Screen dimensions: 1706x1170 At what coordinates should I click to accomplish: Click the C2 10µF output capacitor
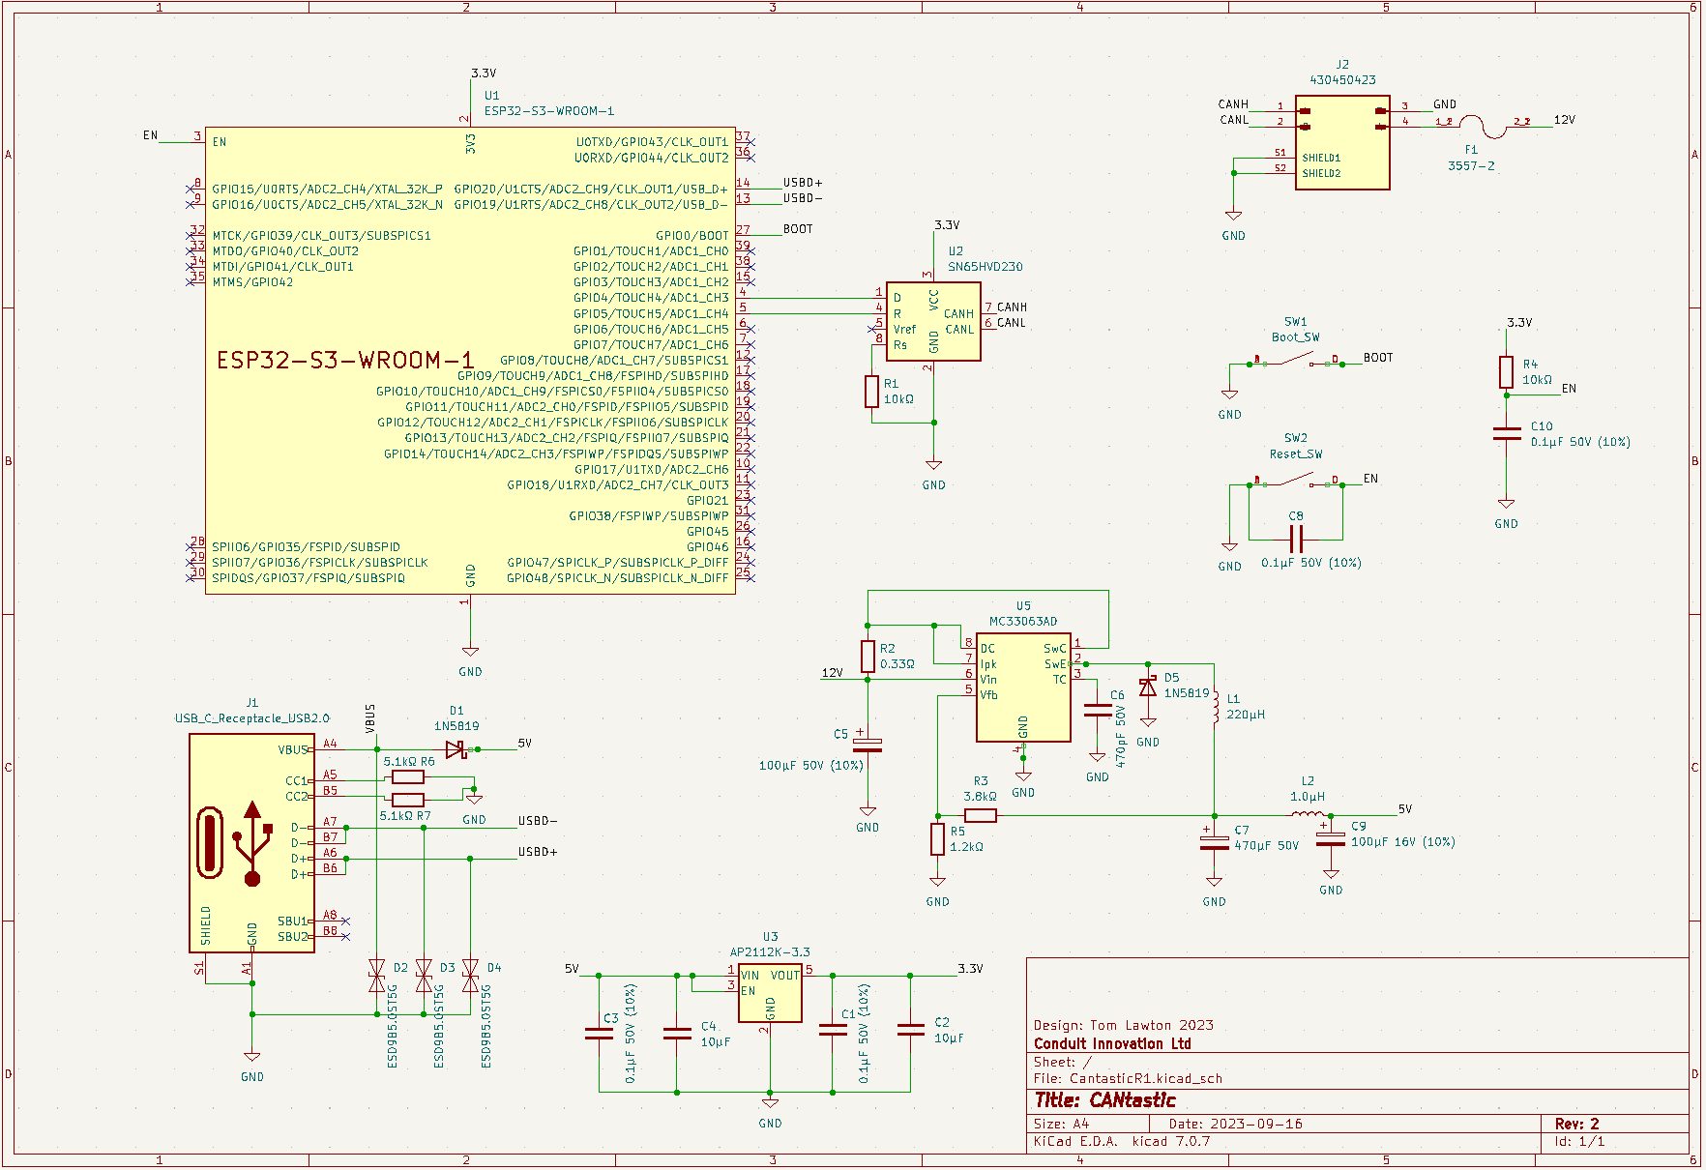point(911,1030)
